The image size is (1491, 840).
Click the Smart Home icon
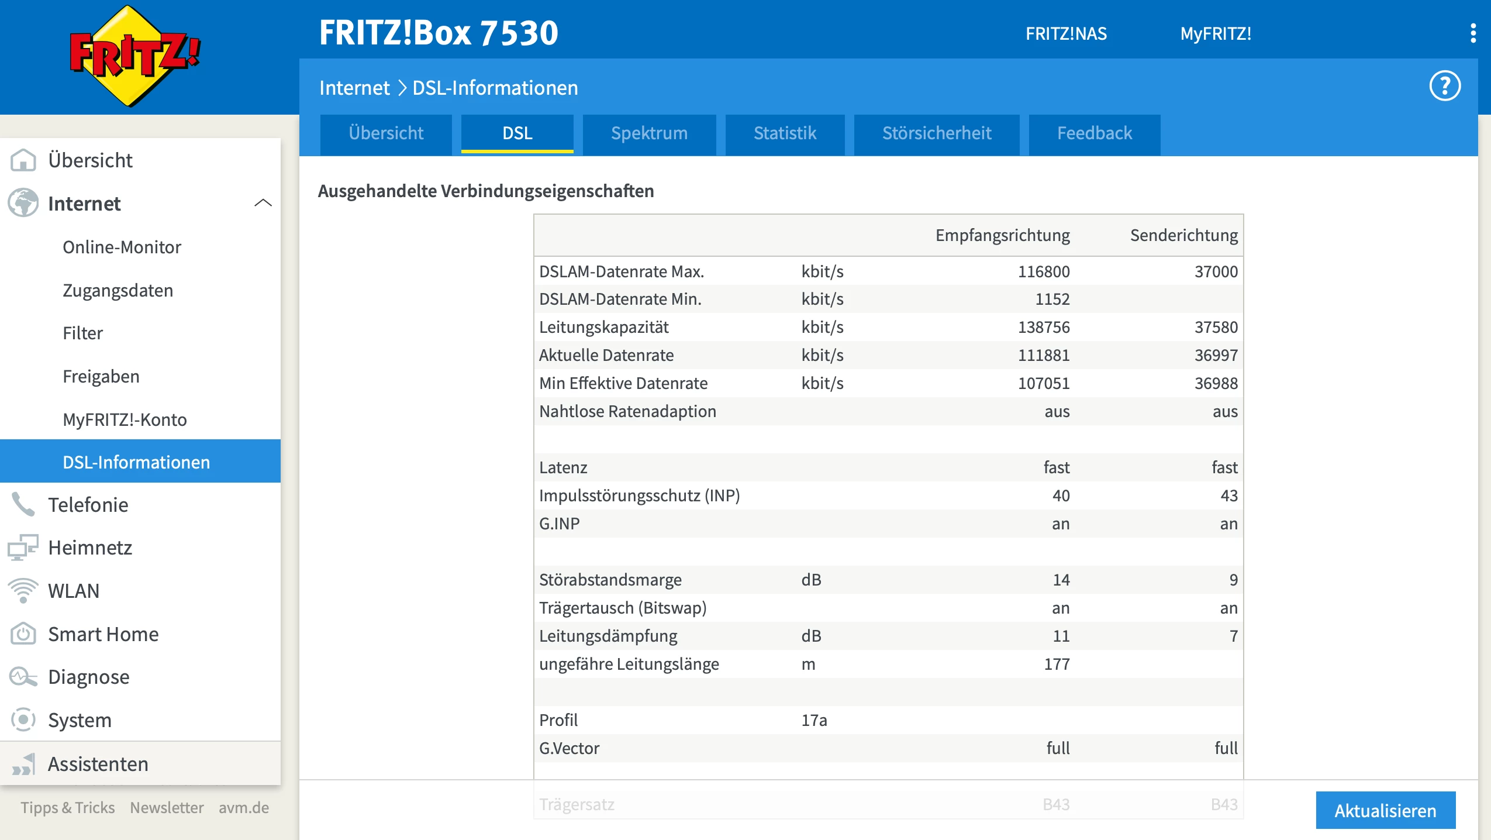tap(23, 634)
